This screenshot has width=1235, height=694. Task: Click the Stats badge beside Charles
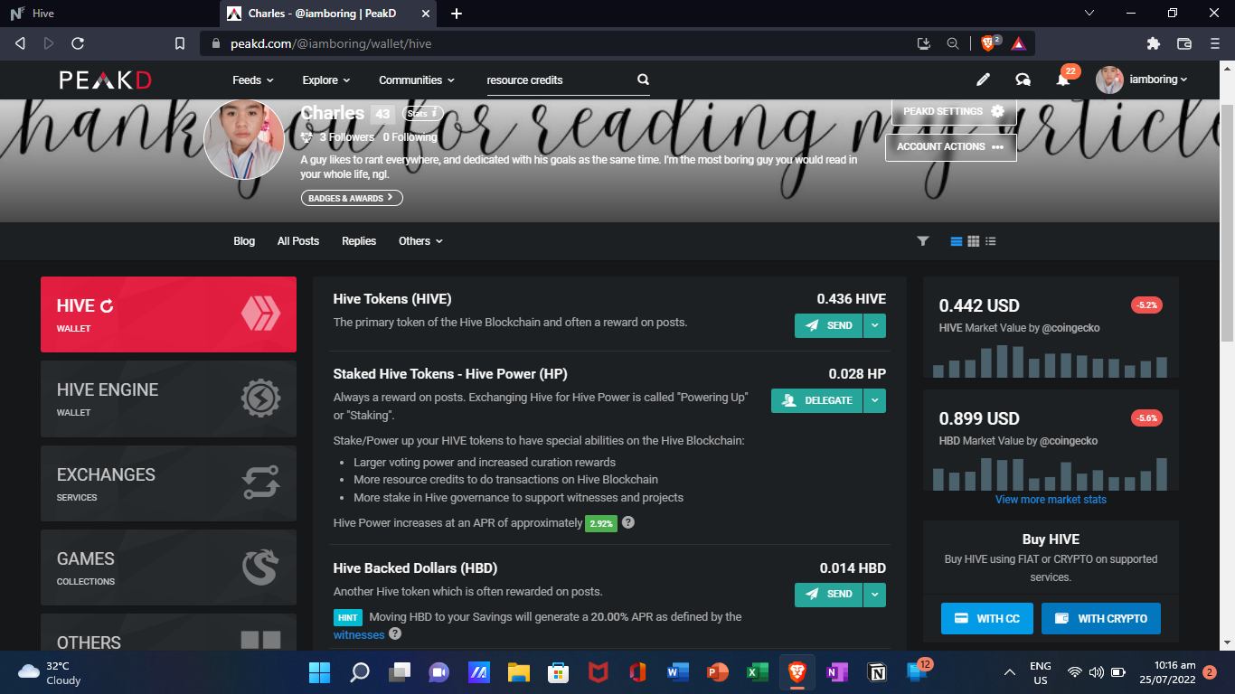pyautogui.click(x=423, y=114)
